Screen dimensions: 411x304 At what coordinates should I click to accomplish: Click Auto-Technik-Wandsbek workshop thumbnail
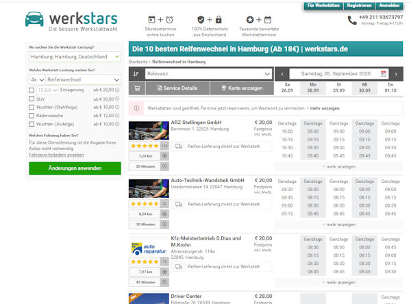(x=149, y=188)
